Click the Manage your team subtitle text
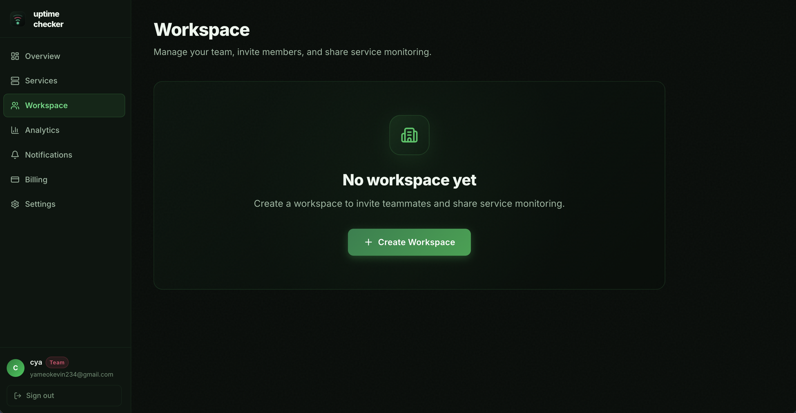The height and width of the screenshot is (413, 796). click(x=292, y=52)
